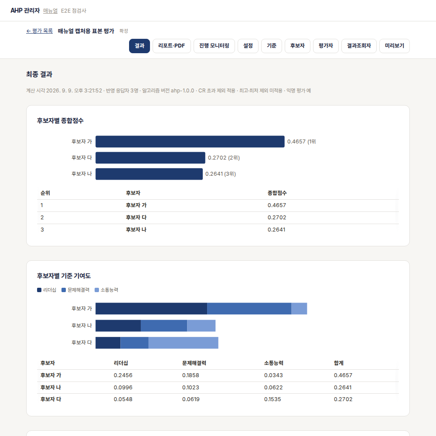The width and height of the screenshot is (436, 436).
Task: Click 후보자 다 소통능력 stacked segment
Action: pos(183,343)
